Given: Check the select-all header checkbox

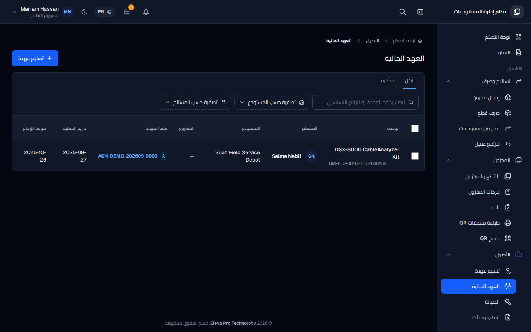Looking at the screenshot, I should pos(415,128).
